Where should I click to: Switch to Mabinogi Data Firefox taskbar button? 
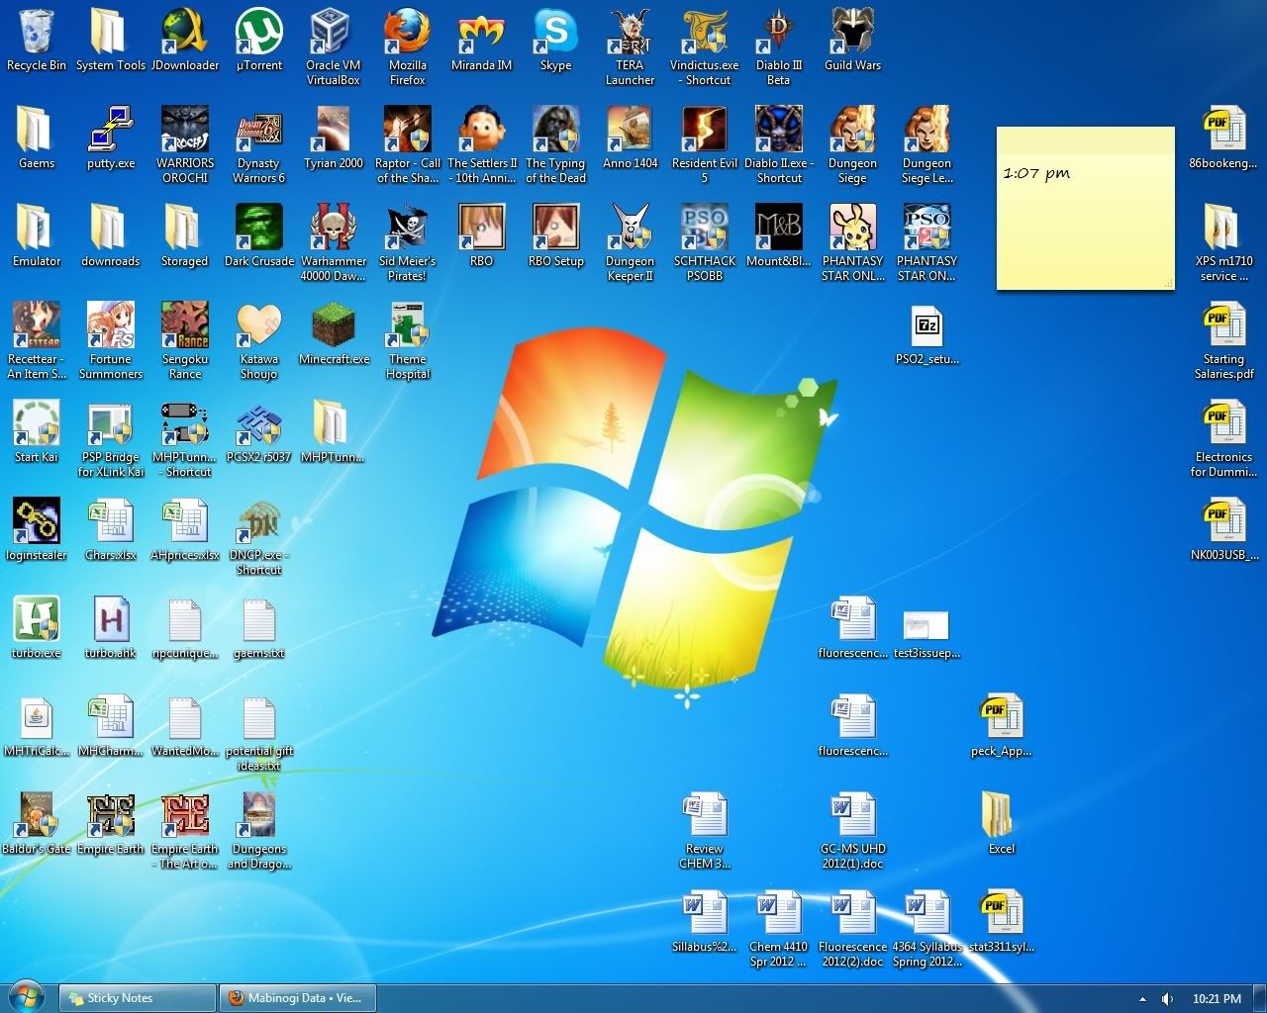point(297,998)
